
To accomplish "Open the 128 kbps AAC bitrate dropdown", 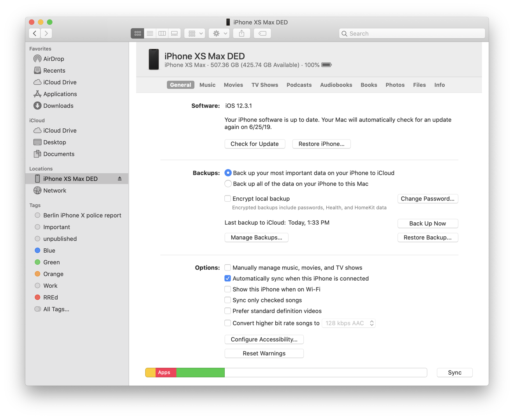I will (349, 323).
